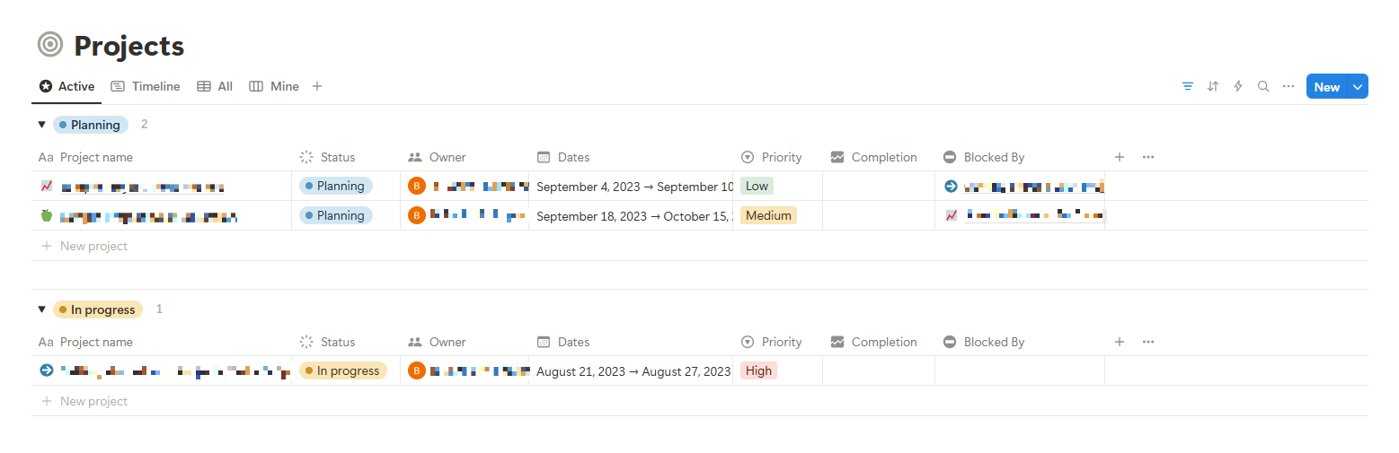Switch to the Mine tab

pos(274,86)
